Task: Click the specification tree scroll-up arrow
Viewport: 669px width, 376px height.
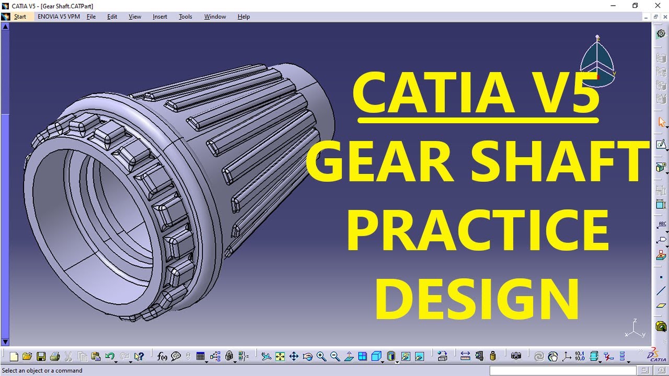Action: [x=5, y=26]
